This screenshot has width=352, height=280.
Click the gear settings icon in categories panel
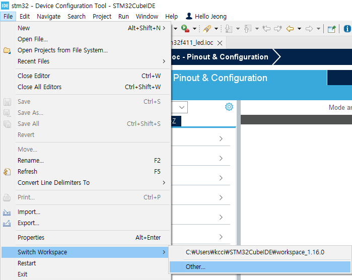pyautogui.click(x=229, y=107)
